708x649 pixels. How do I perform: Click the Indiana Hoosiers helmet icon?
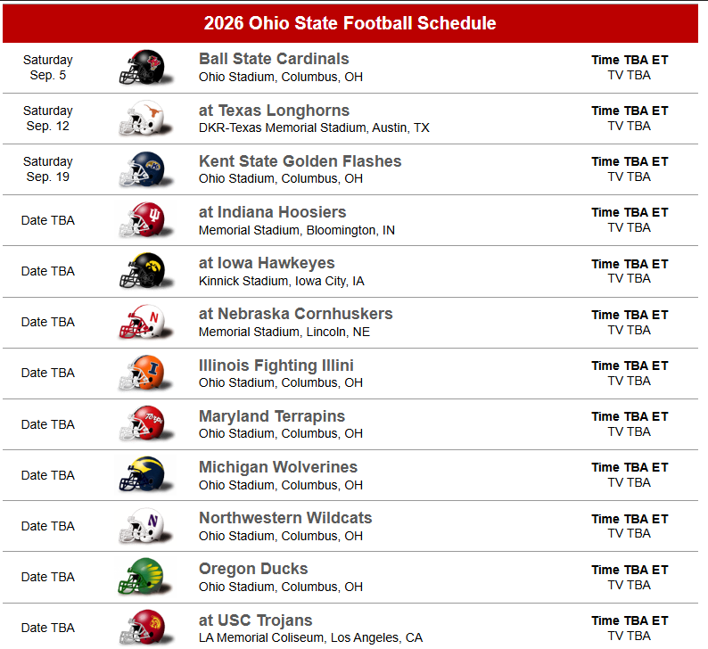(x=141, y=220)
